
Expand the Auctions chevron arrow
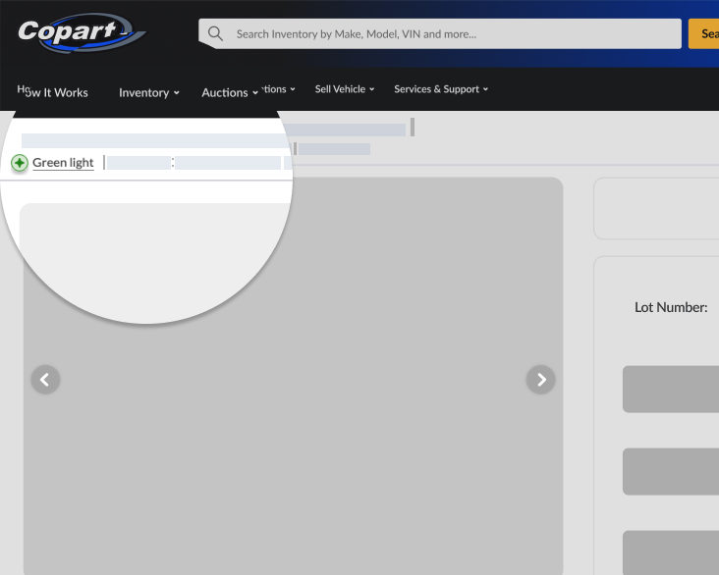point(255,92)
